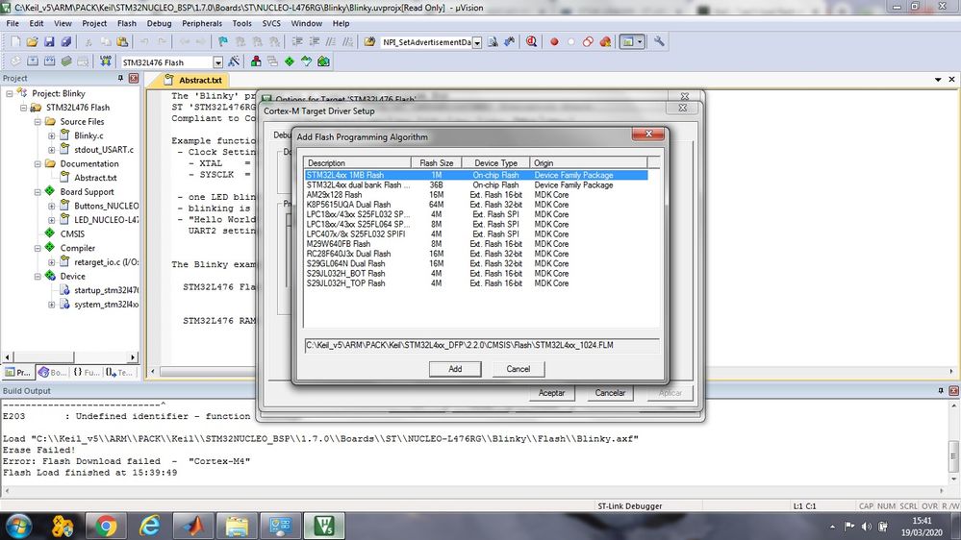Click the Rebuild all target files icon

[x=49, y=61]
